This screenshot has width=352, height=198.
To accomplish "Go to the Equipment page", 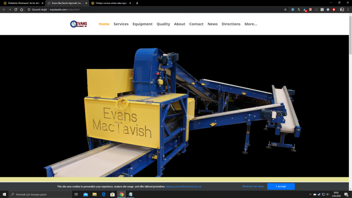I will click(142, 24).
